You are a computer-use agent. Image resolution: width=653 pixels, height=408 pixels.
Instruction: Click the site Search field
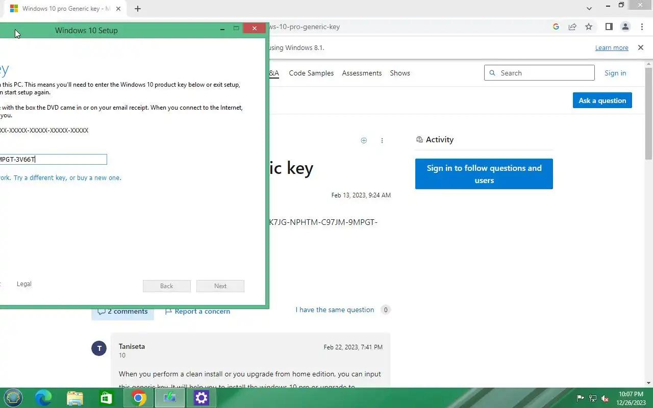click(x=539, y=73)
